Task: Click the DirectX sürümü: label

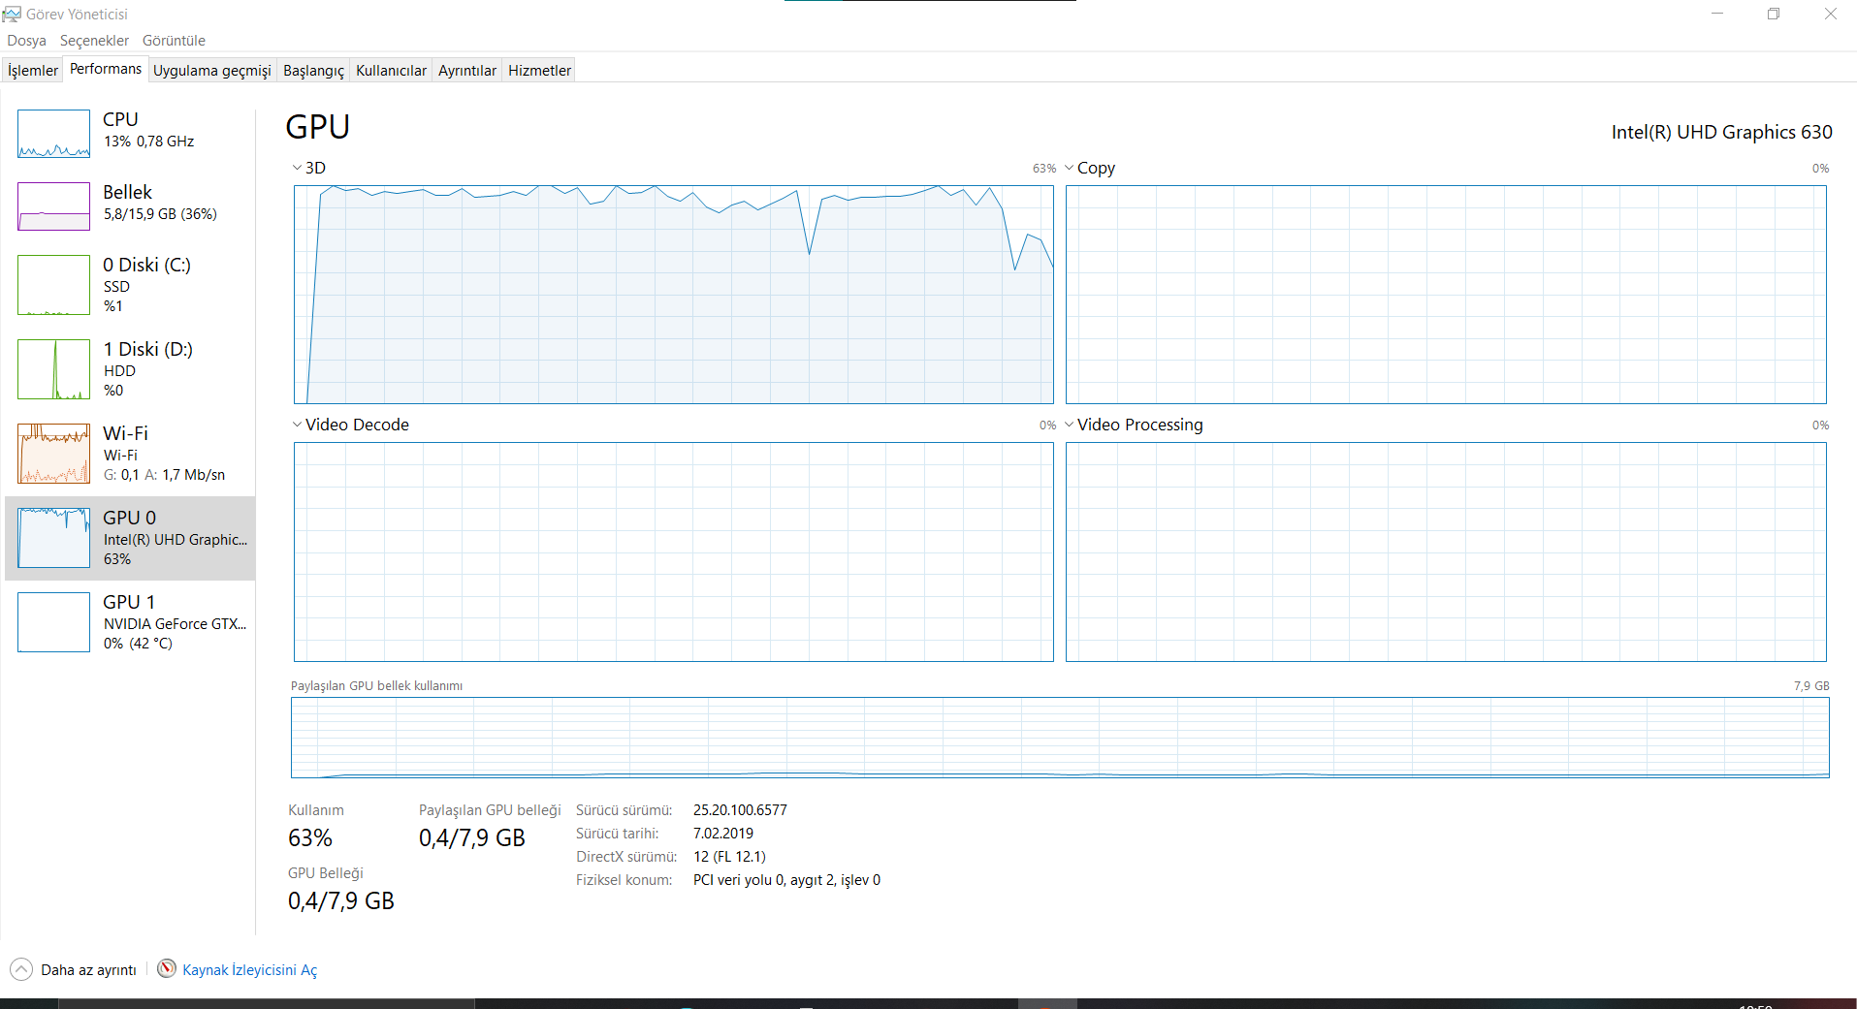Action: point(626,857)
